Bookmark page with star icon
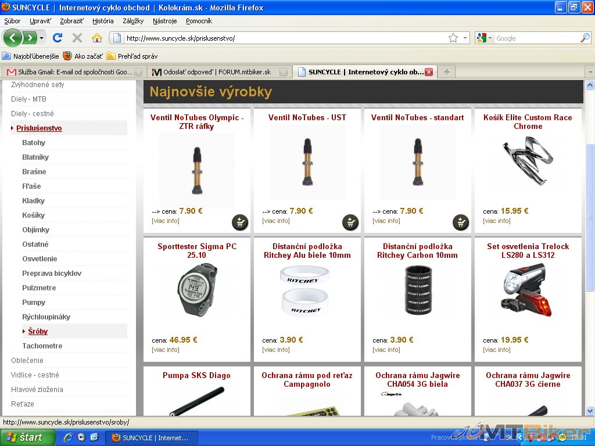This screenshot has height=446, width=595. click(453, 38)
